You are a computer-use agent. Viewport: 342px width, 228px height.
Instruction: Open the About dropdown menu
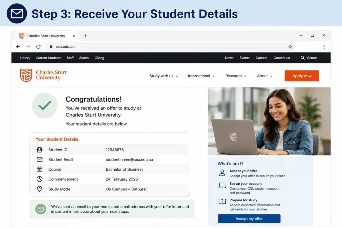[265, 76]
